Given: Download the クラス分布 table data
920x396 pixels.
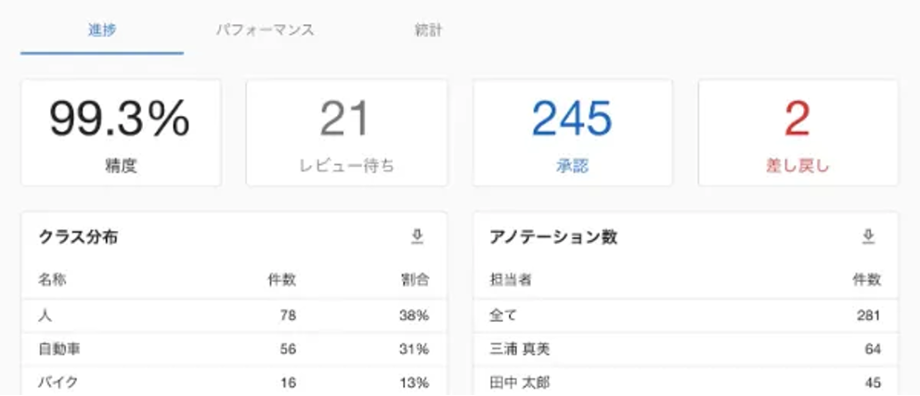Looking at the screenshot, I should click(417, 237).
